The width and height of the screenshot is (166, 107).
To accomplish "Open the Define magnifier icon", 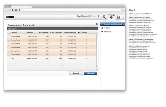I will pyautogui.click(x=104, y=17).
